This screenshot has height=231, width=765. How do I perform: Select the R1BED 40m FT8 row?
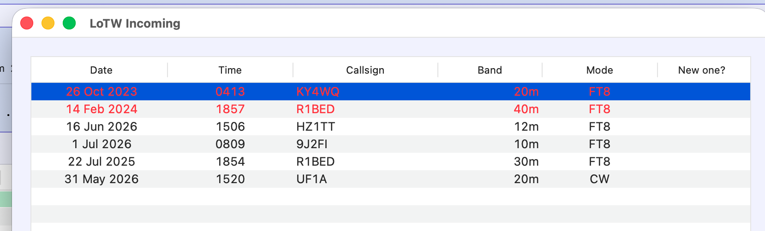[x=391, y=109]
